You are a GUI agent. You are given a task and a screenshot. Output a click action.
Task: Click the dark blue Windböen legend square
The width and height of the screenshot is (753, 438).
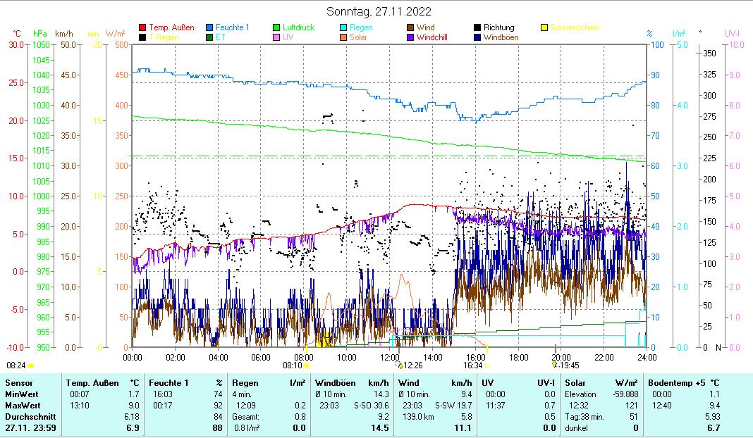pyautogui.click(x=477, y=37)
